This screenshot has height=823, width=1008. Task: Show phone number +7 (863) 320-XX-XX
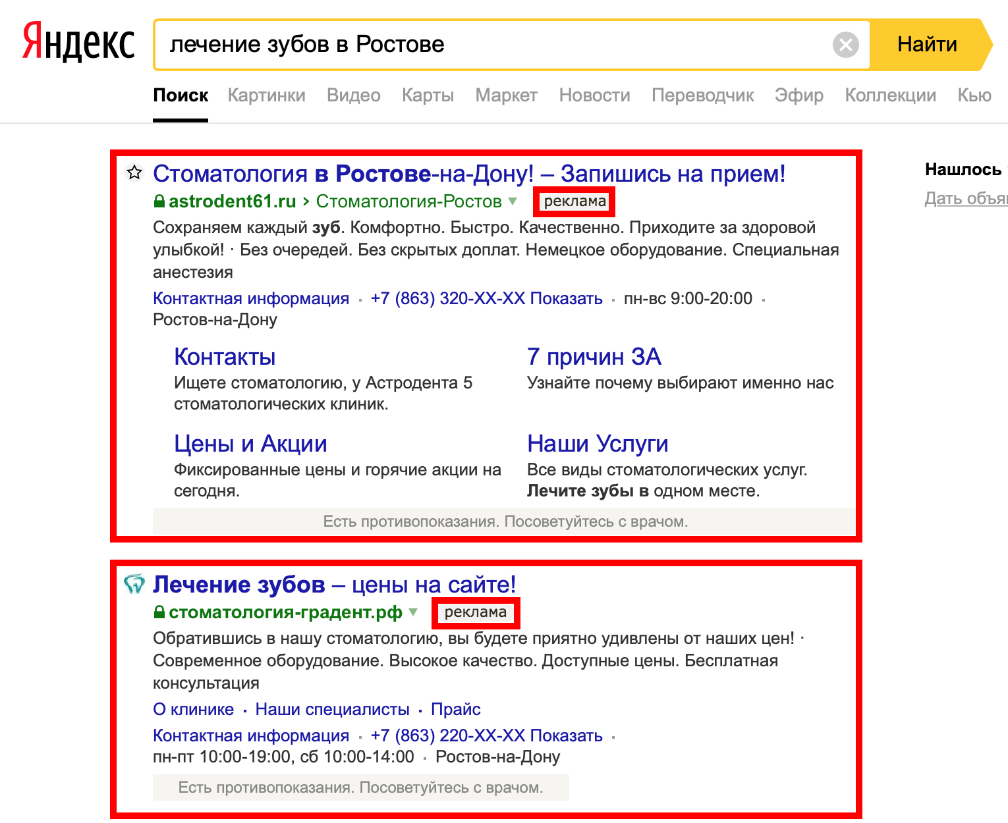tap(487, 298)
